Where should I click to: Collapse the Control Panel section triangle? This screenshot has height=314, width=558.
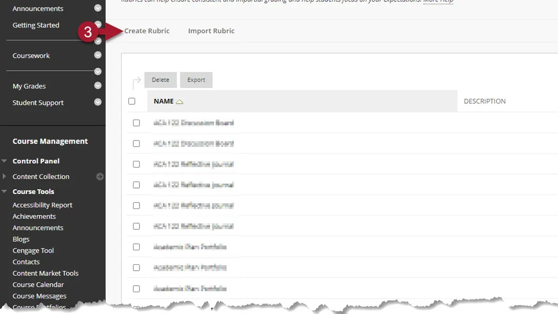pyautogui.click(x=4, y=161)
